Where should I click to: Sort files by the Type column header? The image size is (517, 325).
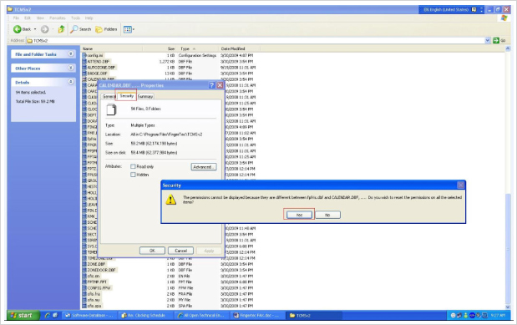coord(198,48)
